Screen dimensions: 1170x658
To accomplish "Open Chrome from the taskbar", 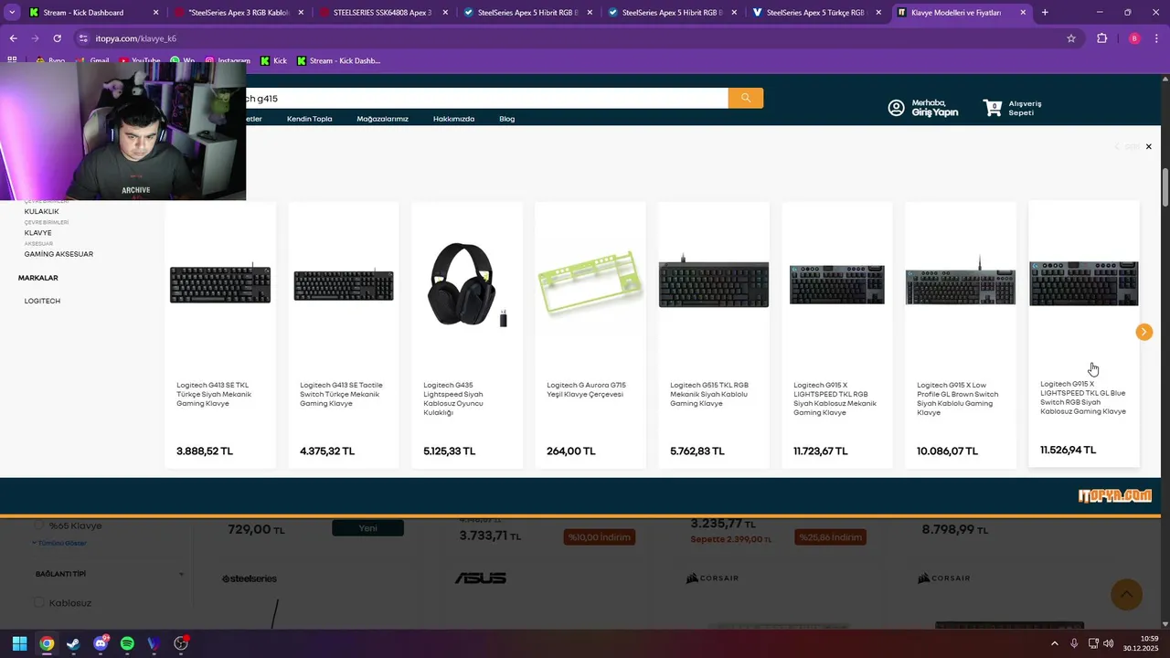I will point(47,643).
